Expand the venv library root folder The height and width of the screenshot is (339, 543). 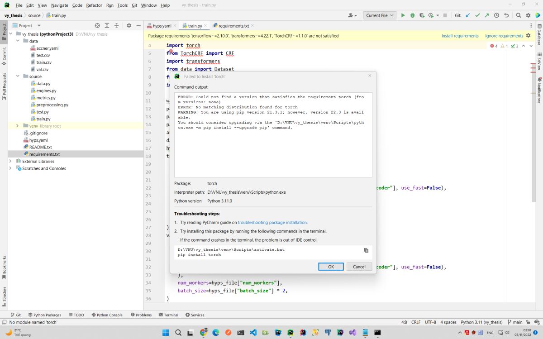click(18, 126)
